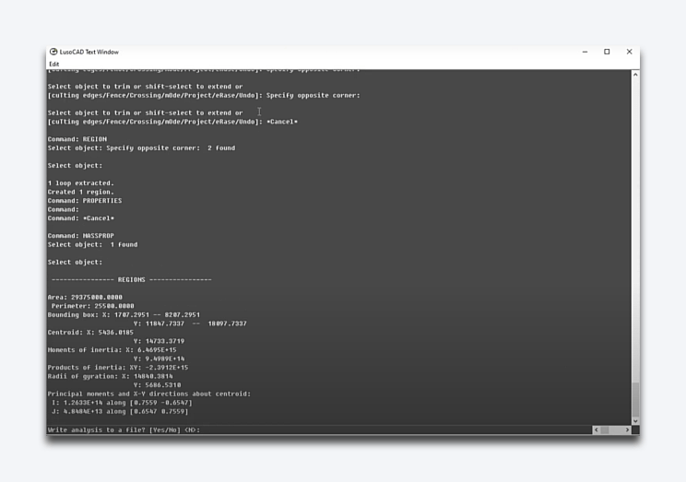Close the LusoCAD Text Window
This screenshot has height=482, width=686.
(x=629, y=53)
